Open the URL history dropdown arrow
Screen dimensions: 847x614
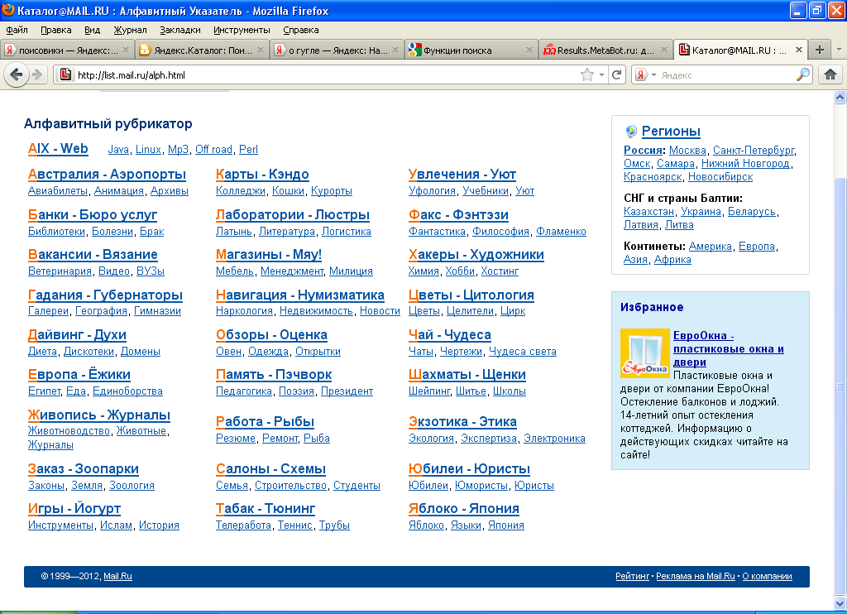pos(601,74)
